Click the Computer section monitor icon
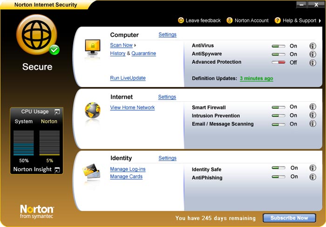326x227 pixels. [x=92, y=48]
